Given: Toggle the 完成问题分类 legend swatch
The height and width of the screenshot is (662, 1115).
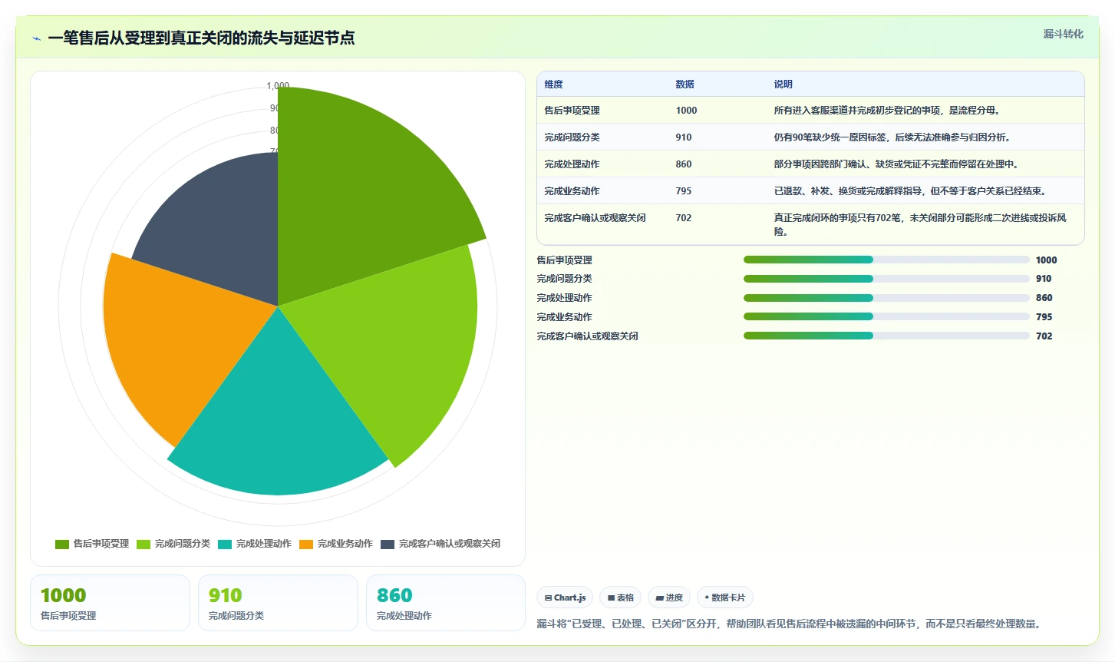Looking at the screenshot, I should coord(143,544).
